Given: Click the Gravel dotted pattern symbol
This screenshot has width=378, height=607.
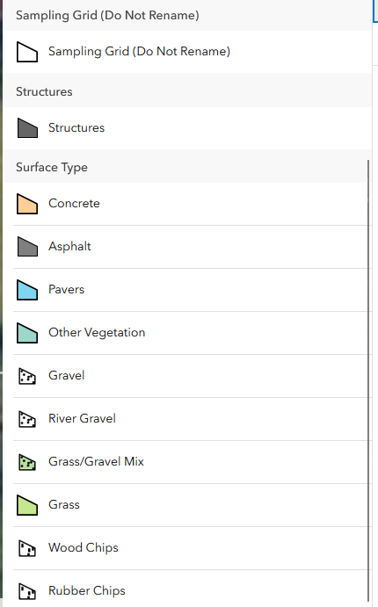Looking at the screenshot, I should 27,376.
